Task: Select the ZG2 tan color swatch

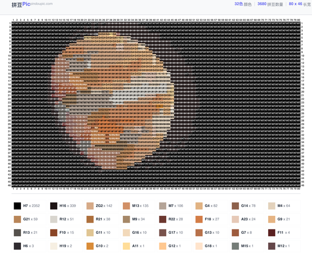Action: point(90,206)
